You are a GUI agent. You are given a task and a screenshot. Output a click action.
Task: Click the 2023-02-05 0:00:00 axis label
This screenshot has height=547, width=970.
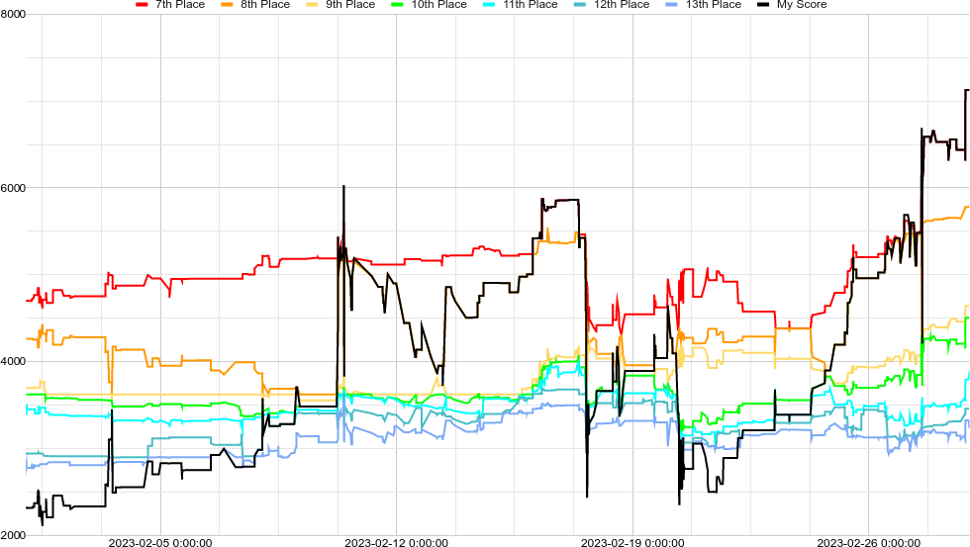(160, 543)
